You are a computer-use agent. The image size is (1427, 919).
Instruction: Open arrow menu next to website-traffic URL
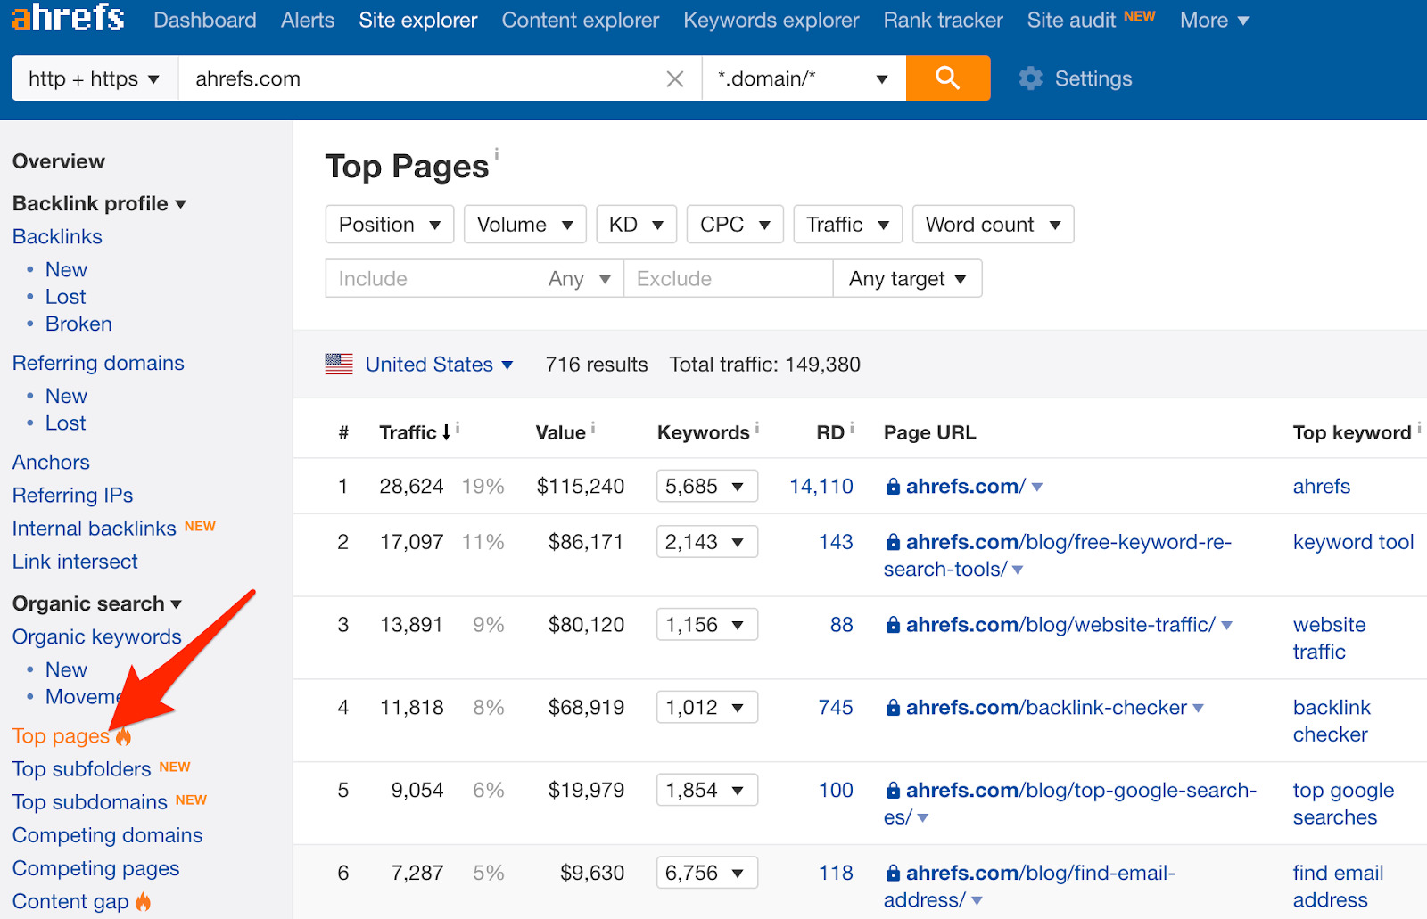(1227, 626)
